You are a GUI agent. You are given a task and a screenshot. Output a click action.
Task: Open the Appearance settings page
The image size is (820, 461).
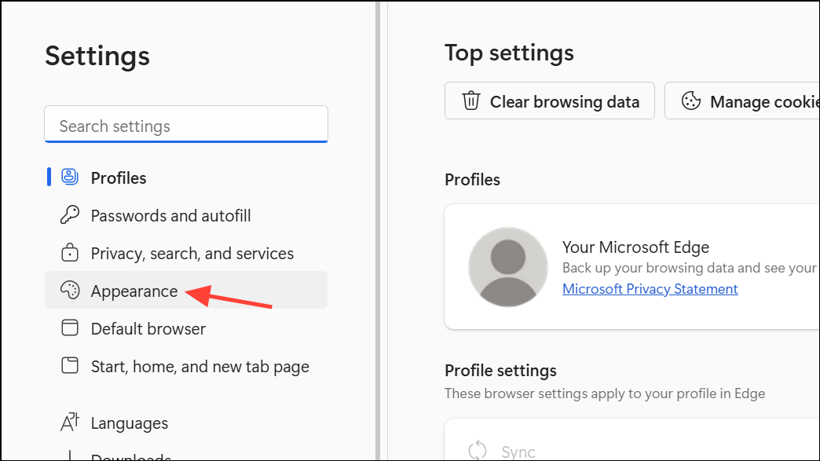(x=134, y=291)
